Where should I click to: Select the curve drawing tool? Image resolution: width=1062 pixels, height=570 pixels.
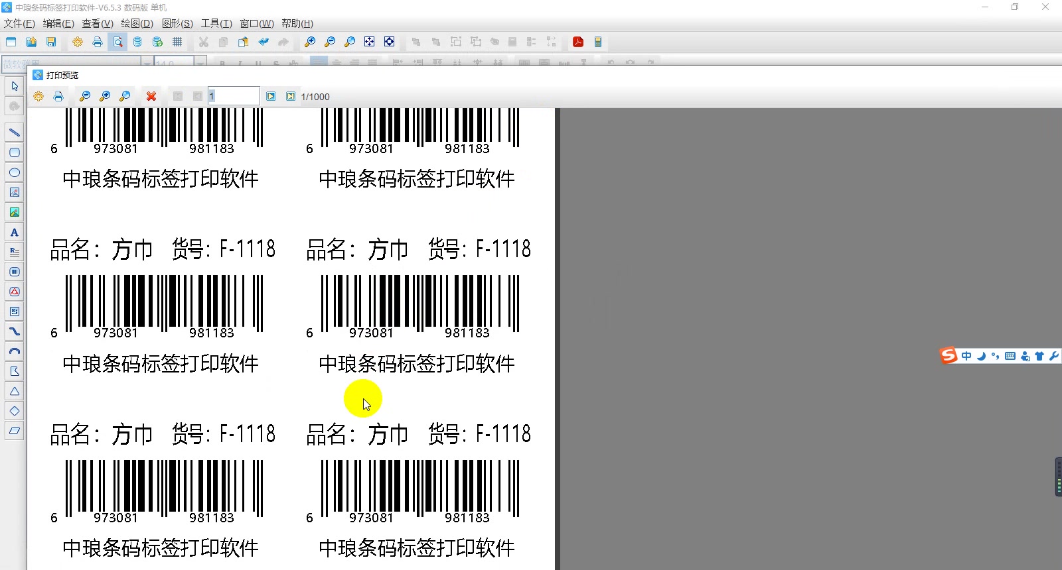(x=15, y=331)
